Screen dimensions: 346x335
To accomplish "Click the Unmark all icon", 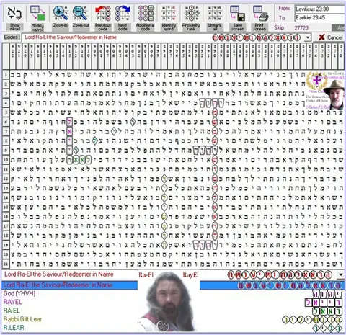I will [215, 18].
